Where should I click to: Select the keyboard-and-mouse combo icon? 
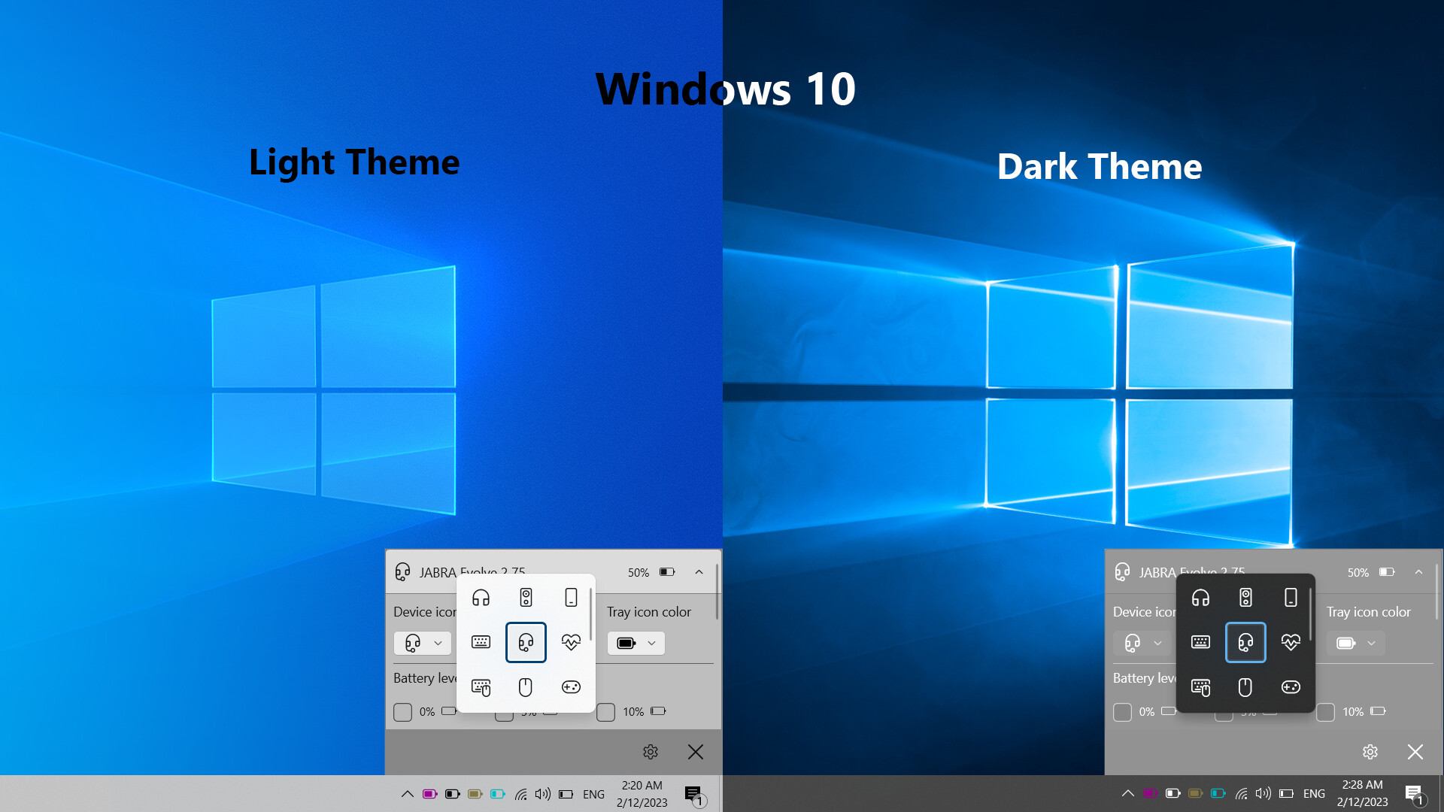coord(481,686)
